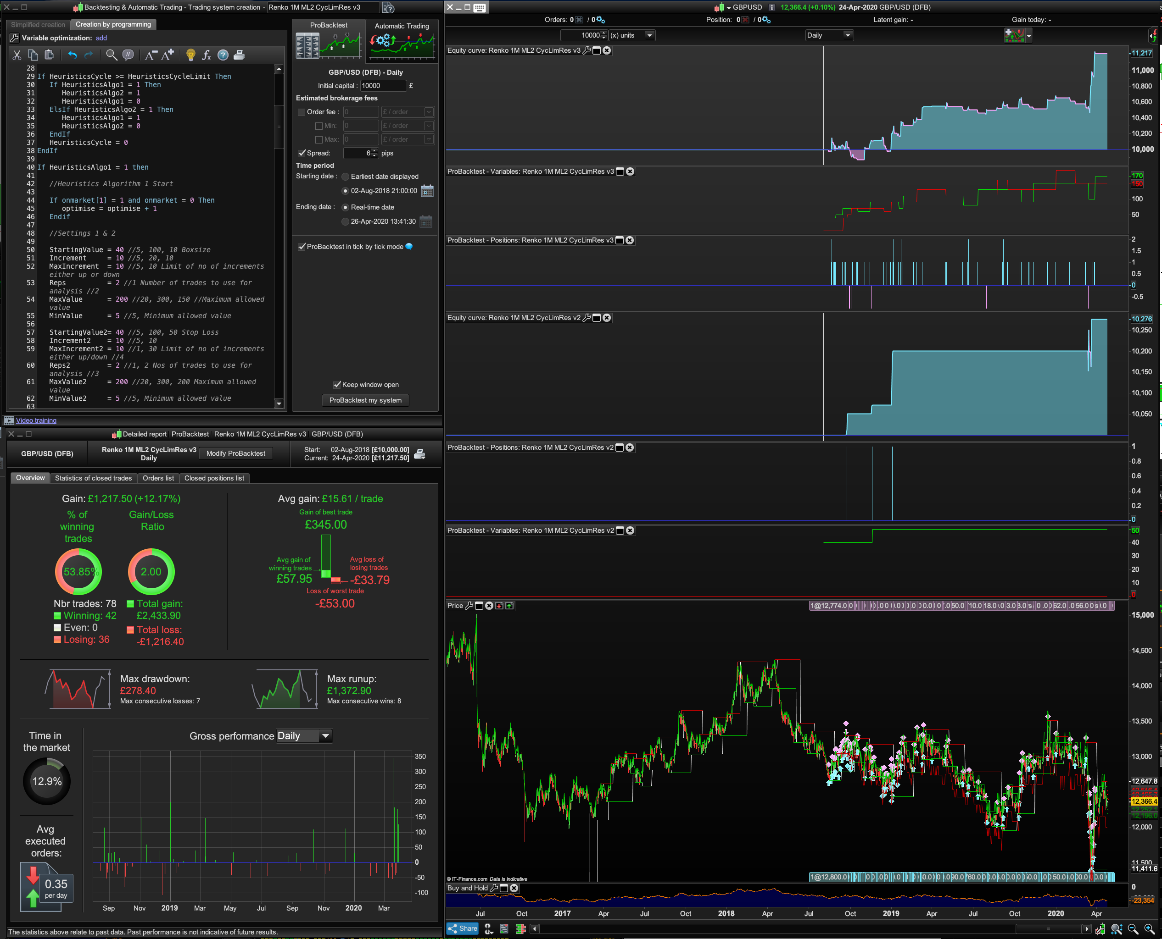Select Earliest date displayed radio button
Image resolution: width=1162 pixels, height=939 pixels.
tap(345, 177)
